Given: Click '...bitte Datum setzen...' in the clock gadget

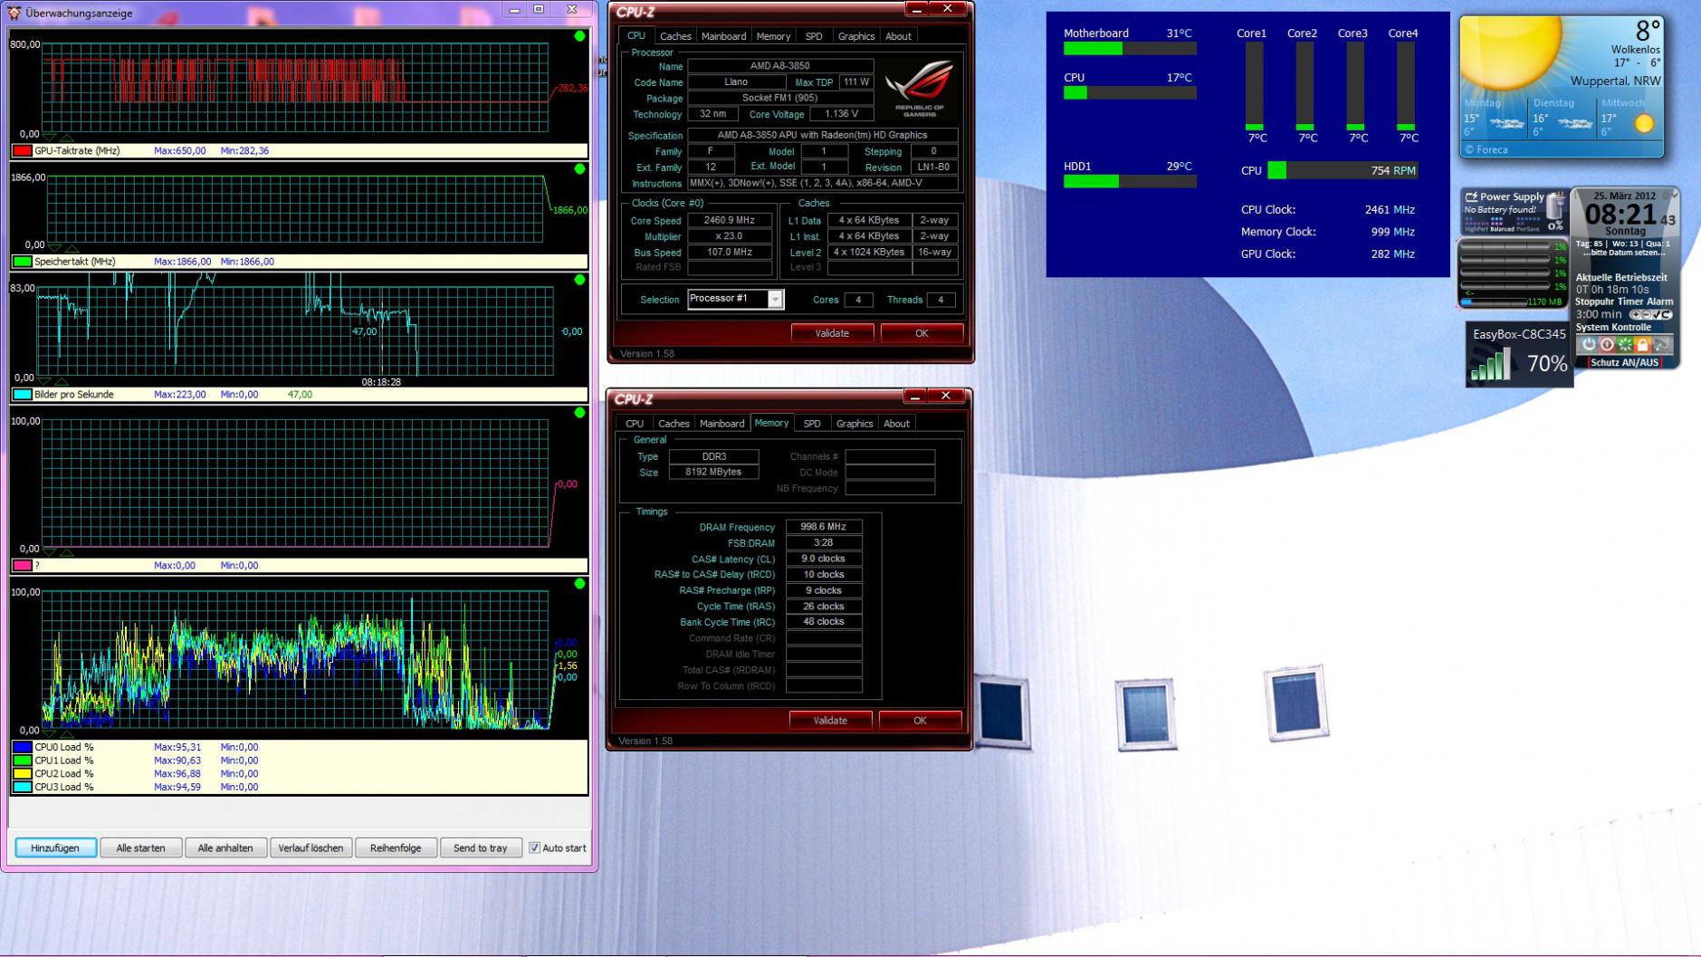Looking at the screenshot, I should (x=1623, y=253).
